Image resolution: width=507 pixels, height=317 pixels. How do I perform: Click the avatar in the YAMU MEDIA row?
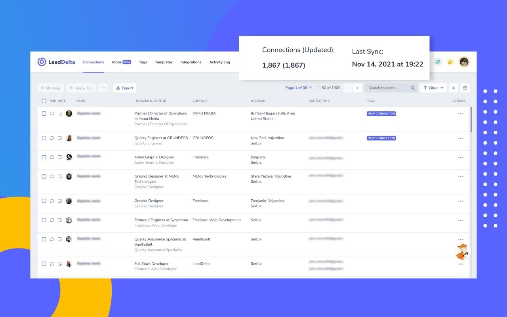tap(69, 113)
